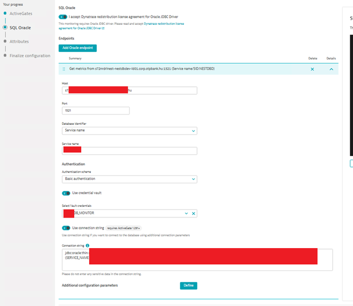Go to ActiveGates progress step

[x=21, y=13]
